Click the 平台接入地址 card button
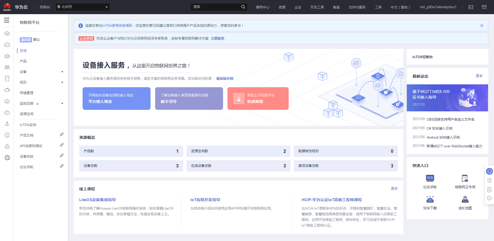 coord(116,99)
